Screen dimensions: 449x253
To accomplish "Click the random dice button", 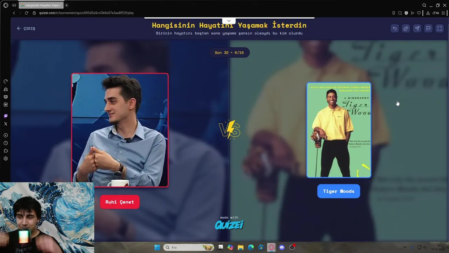I will pyautogui.click(x=406, y=28).
